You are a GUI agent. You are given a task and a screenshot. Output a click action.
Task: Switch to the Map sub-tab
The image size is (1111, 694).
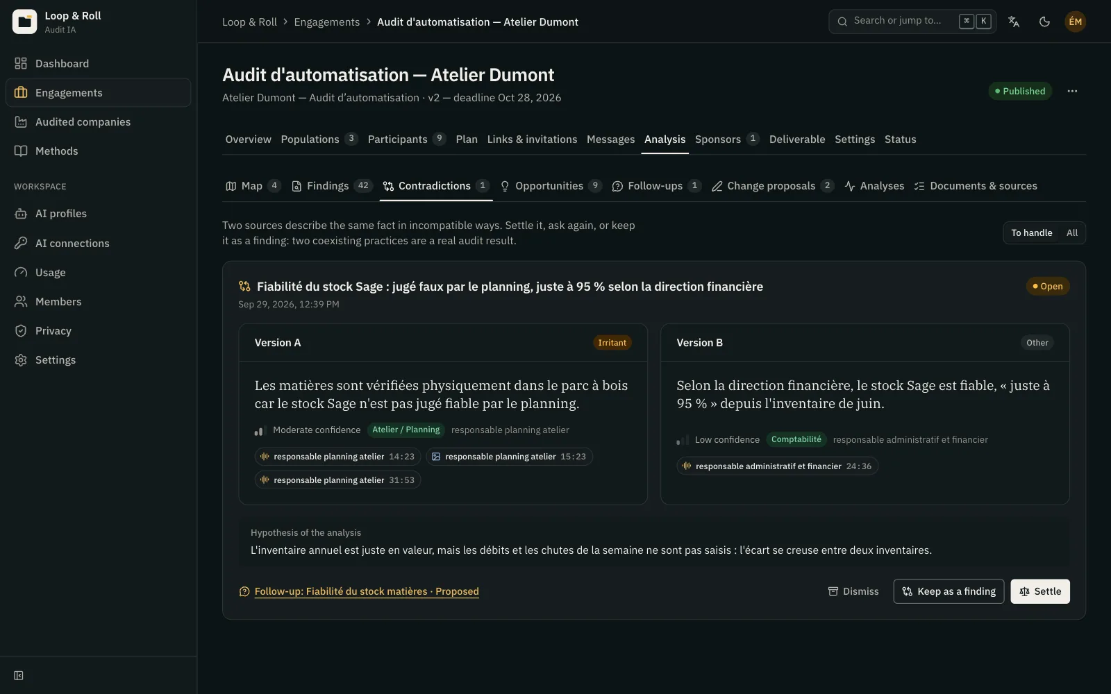click(253, 186)
